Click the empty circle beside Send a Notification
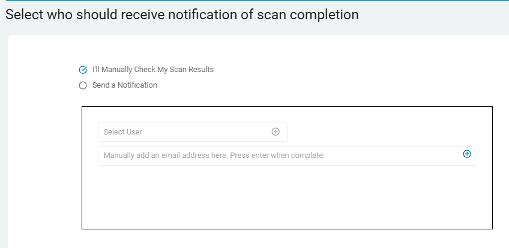 coord(83,85)
